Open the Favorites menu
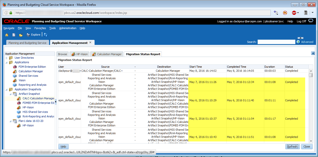 point(40,28)
